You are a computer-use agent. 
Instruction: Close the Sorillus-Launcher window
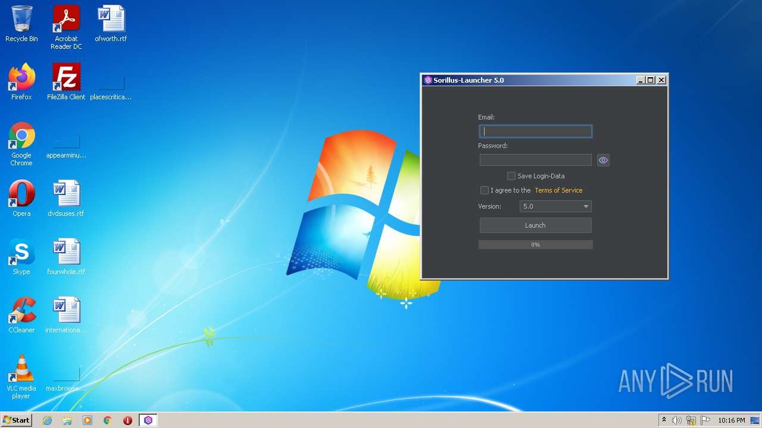click(661, 80)
